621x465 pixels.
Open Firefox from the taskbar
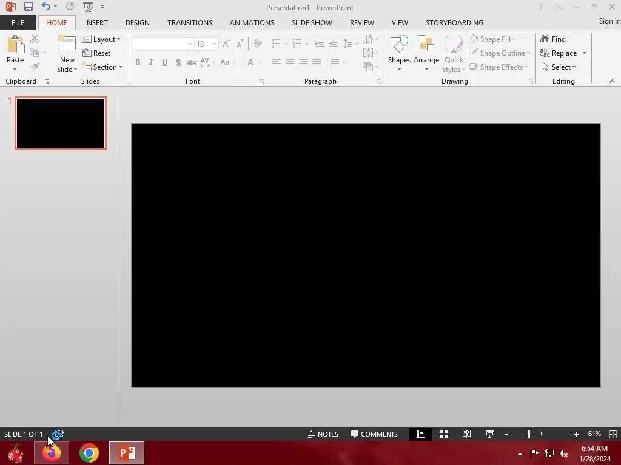pyautogui.click(x=52, y=453)
